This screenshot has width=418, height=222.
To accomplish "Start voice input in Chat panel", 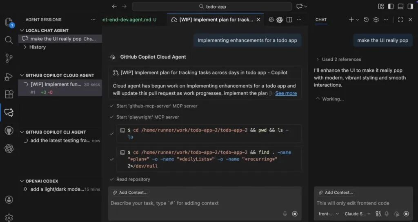I will click(387, 214).
